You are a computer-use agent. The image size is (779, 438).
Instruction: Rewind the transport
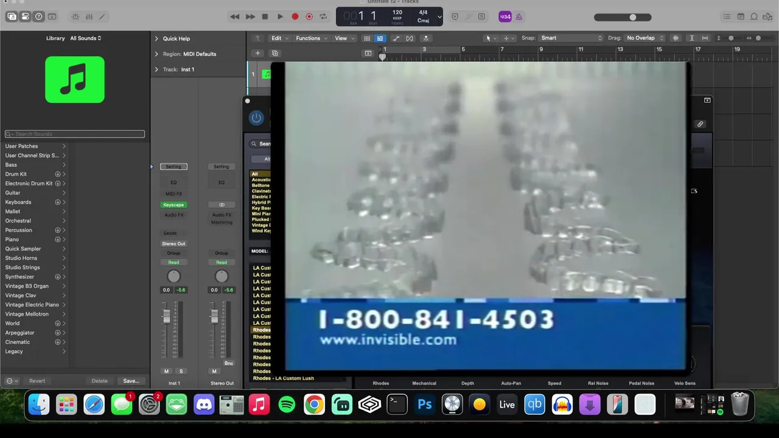pyautogui.click(x=234, y=16)
